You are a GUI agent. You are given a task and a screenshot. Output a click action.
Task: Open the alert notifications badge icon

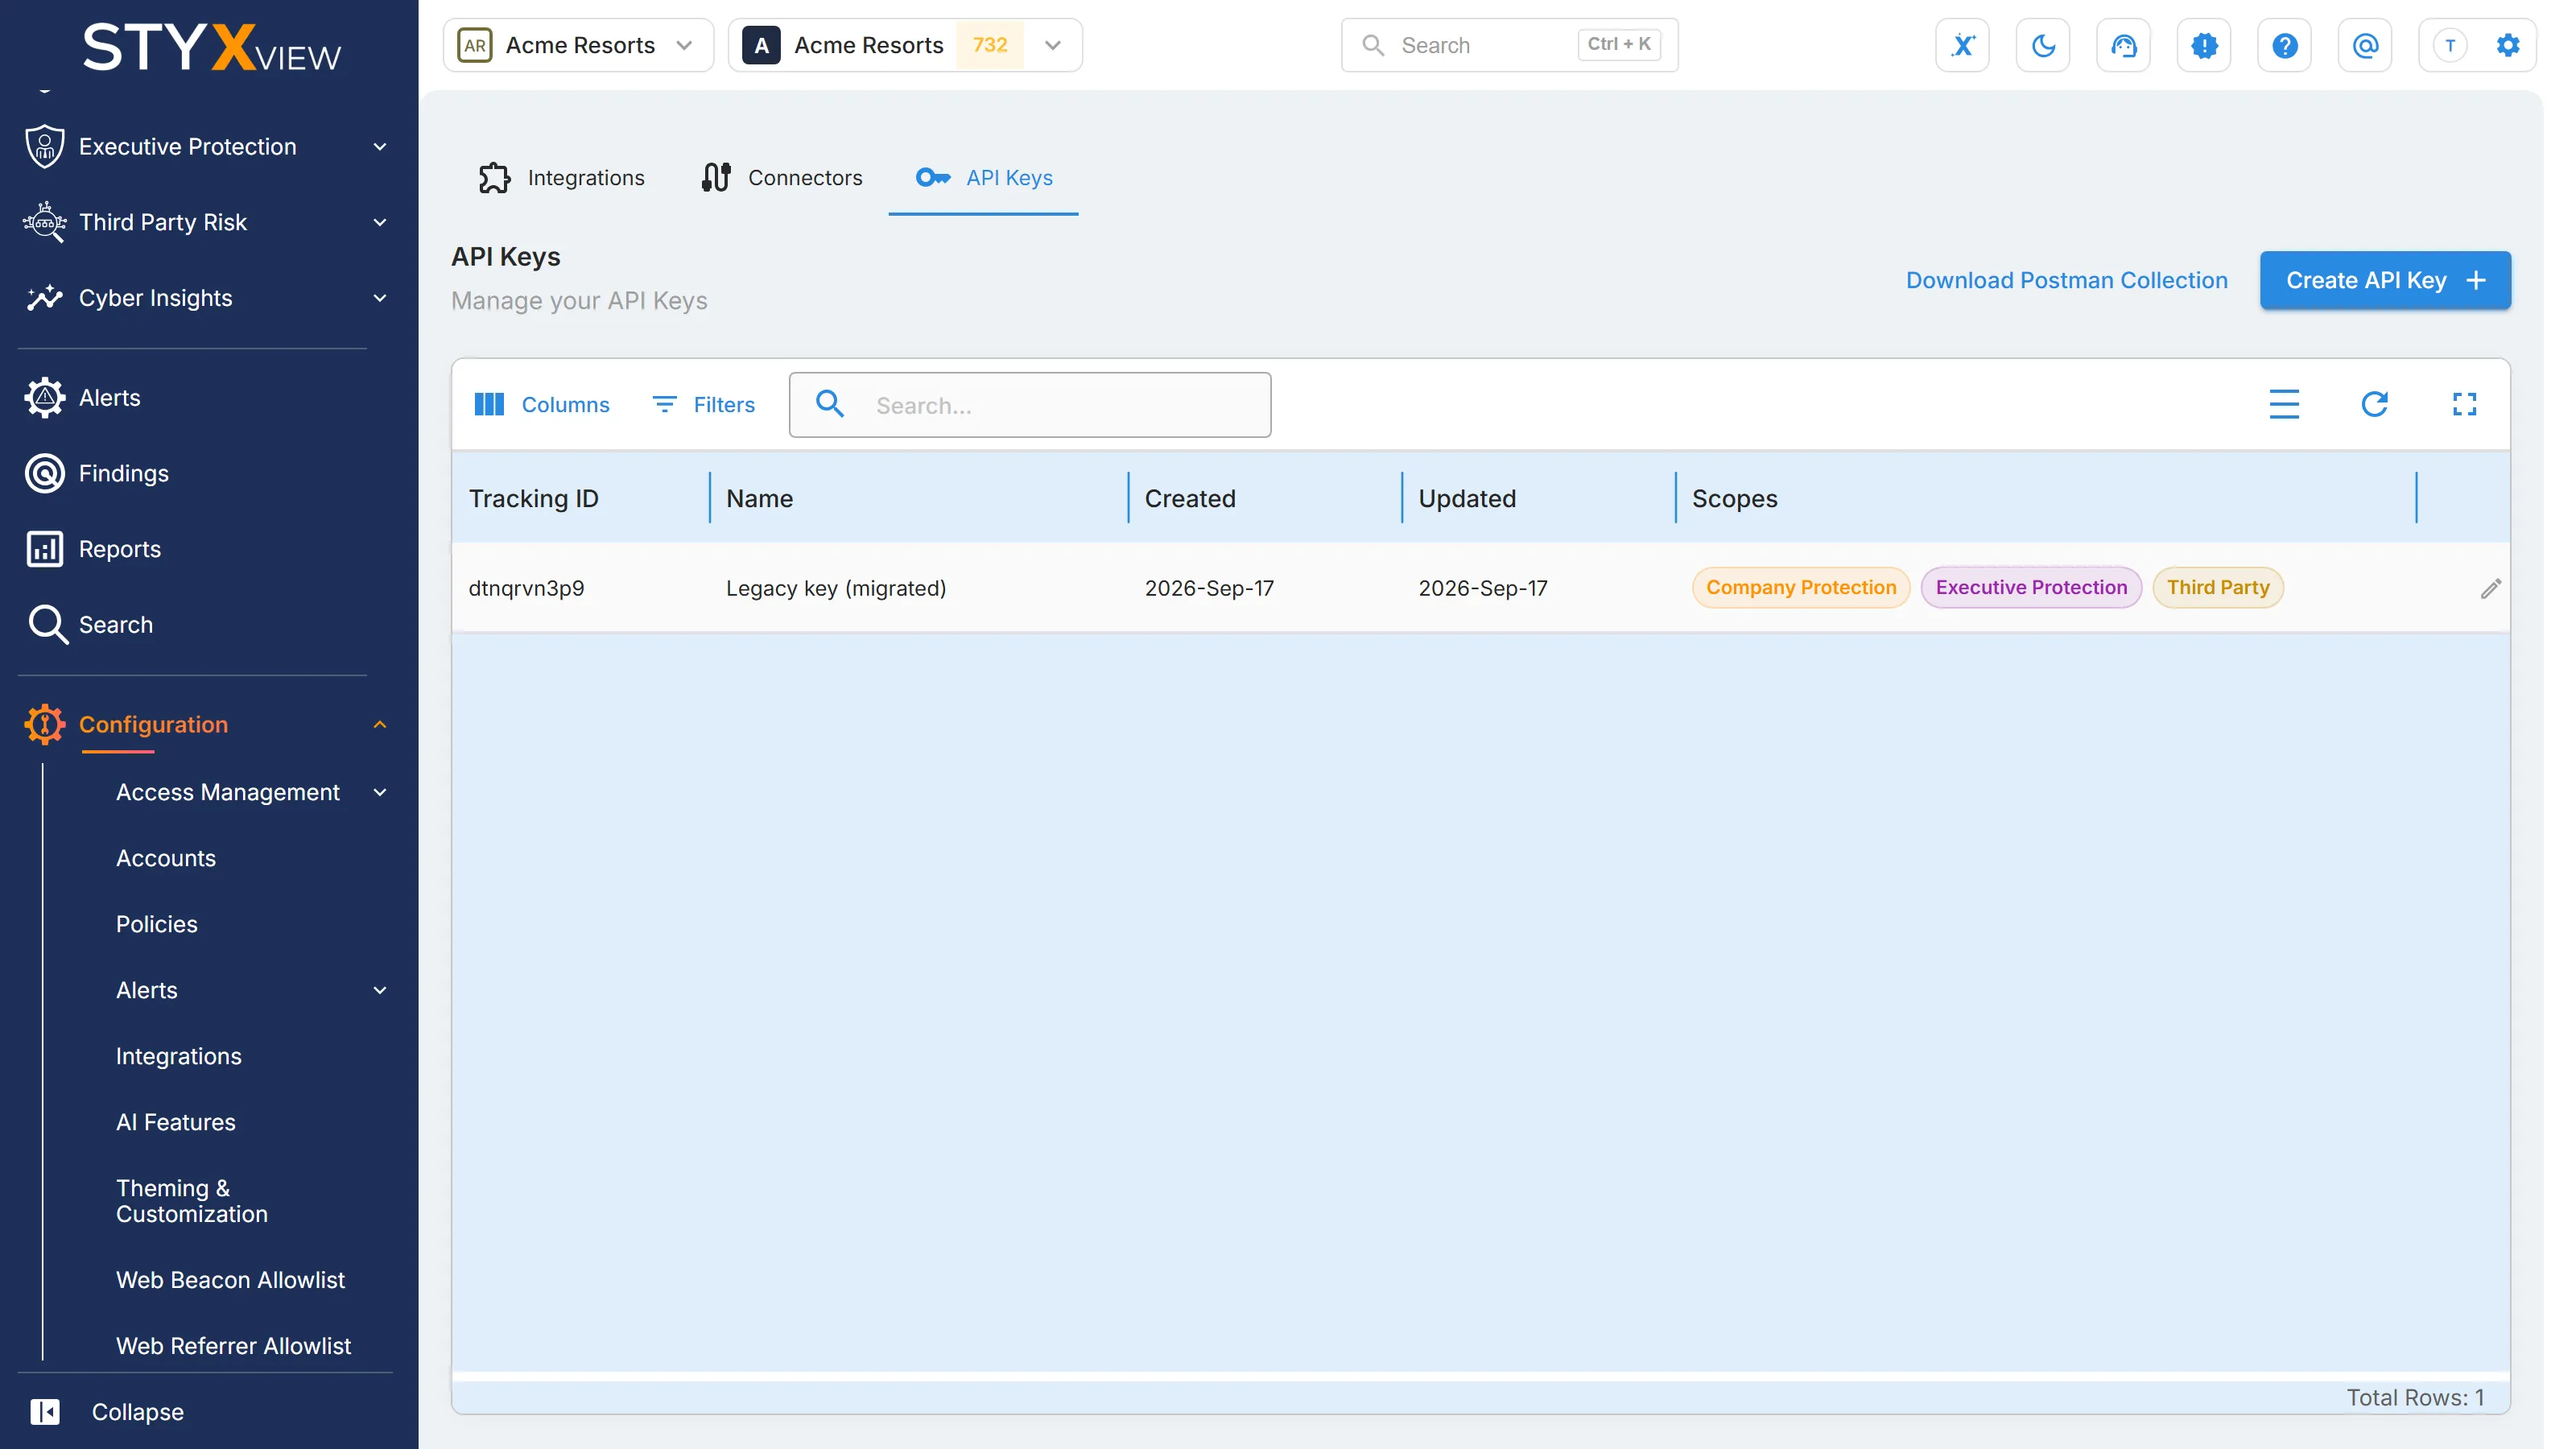click(x=2204, y=45)
